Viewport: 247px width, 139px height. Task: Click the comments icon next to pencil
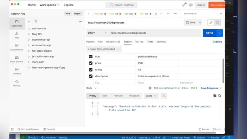[x=217, y=22]
